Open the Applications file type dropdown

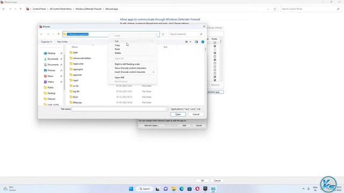[187, 109]
